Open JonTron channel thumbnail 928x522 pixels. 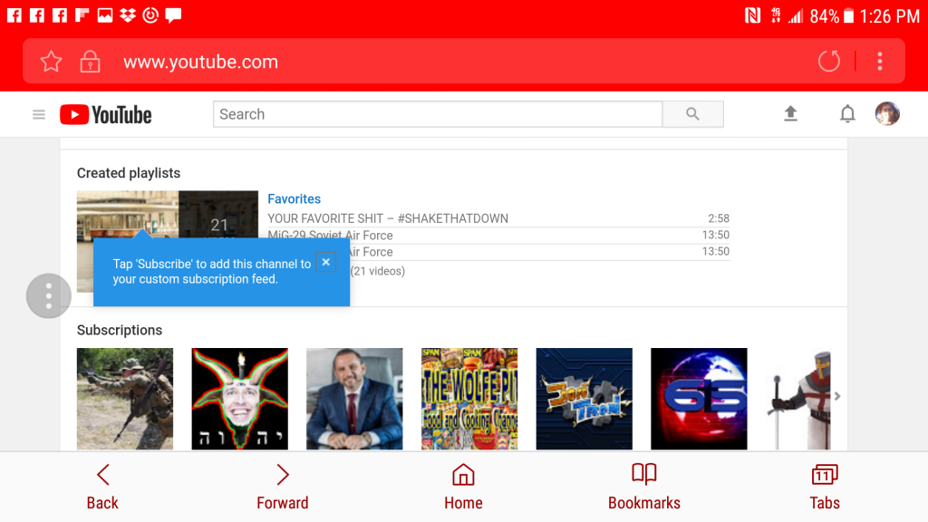(585, 399)
